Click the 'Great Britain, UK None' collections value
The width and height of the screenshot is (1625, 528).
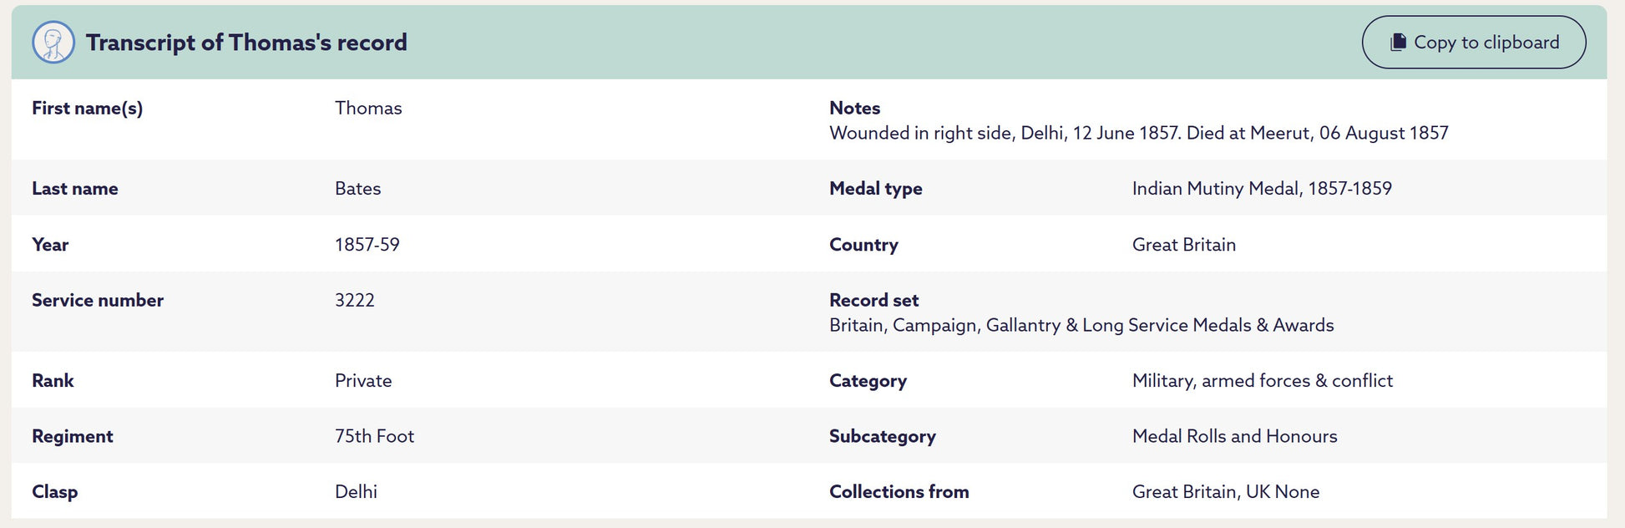tap(1225, 492)
